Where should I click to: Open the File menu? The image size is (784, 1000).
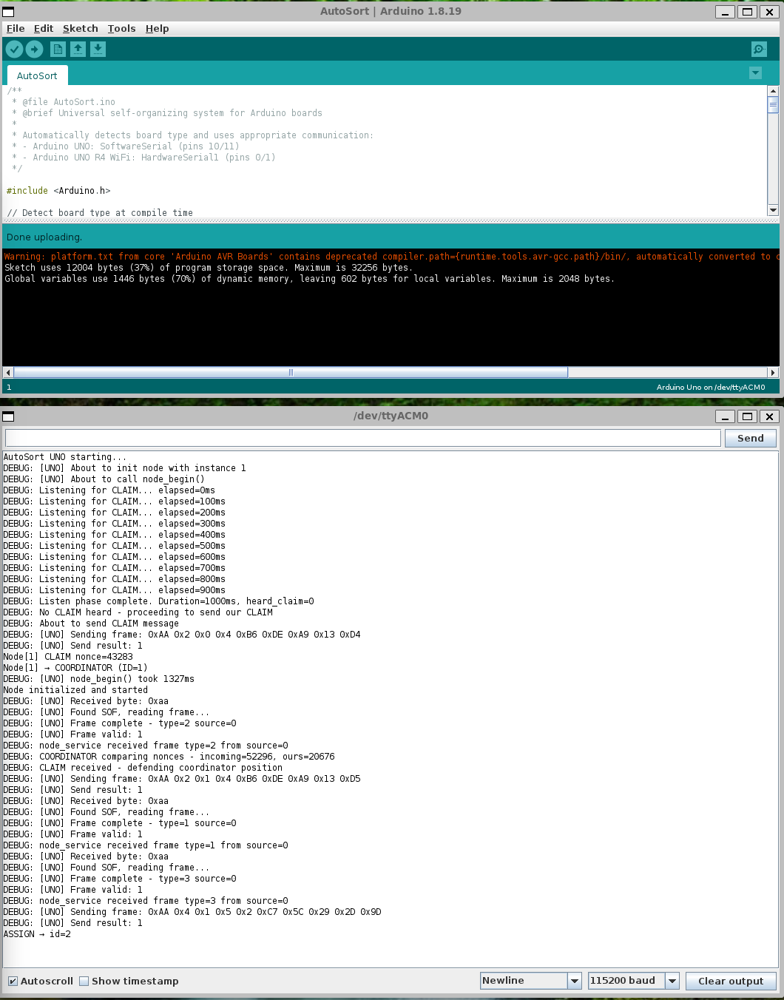[x=16, y=28]
